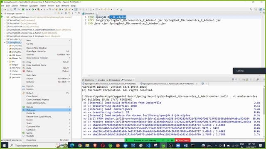Select second terminal session tab ending with (1)

click(x=169, y=84)
